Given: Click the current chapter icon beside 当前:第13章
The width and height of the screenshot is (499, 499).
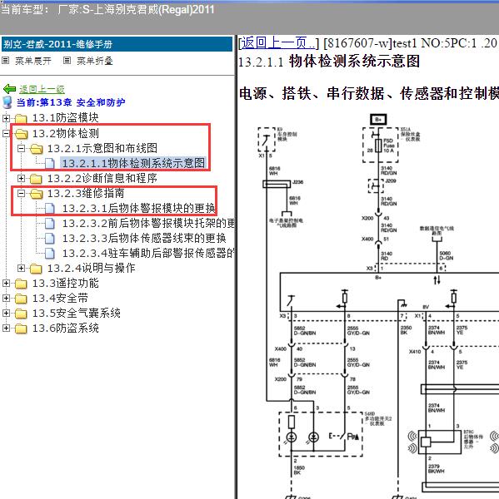Looking at the screenshot, I should 7,102.
